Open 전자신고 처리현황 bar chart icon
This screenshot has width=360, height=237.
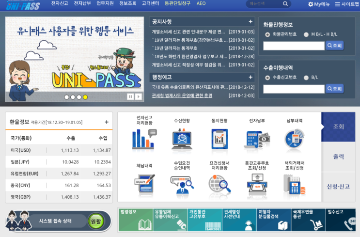(144, 139)
